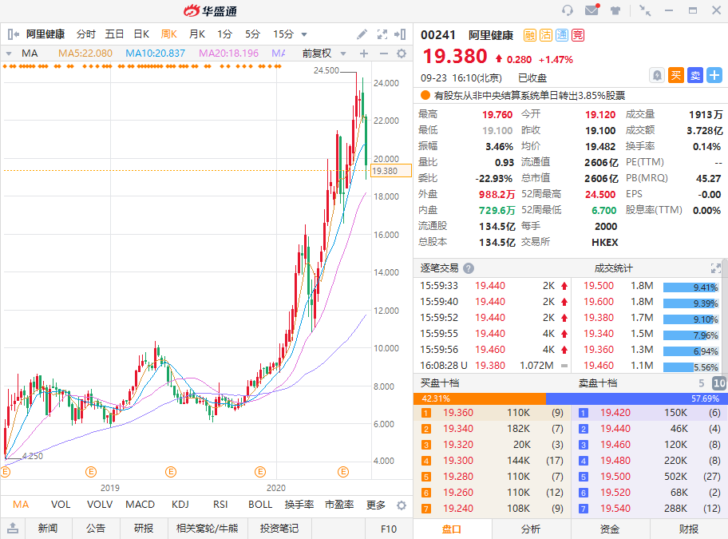
Task: Expand more time intervals dropdown arrow
Action: coord(304,34)
